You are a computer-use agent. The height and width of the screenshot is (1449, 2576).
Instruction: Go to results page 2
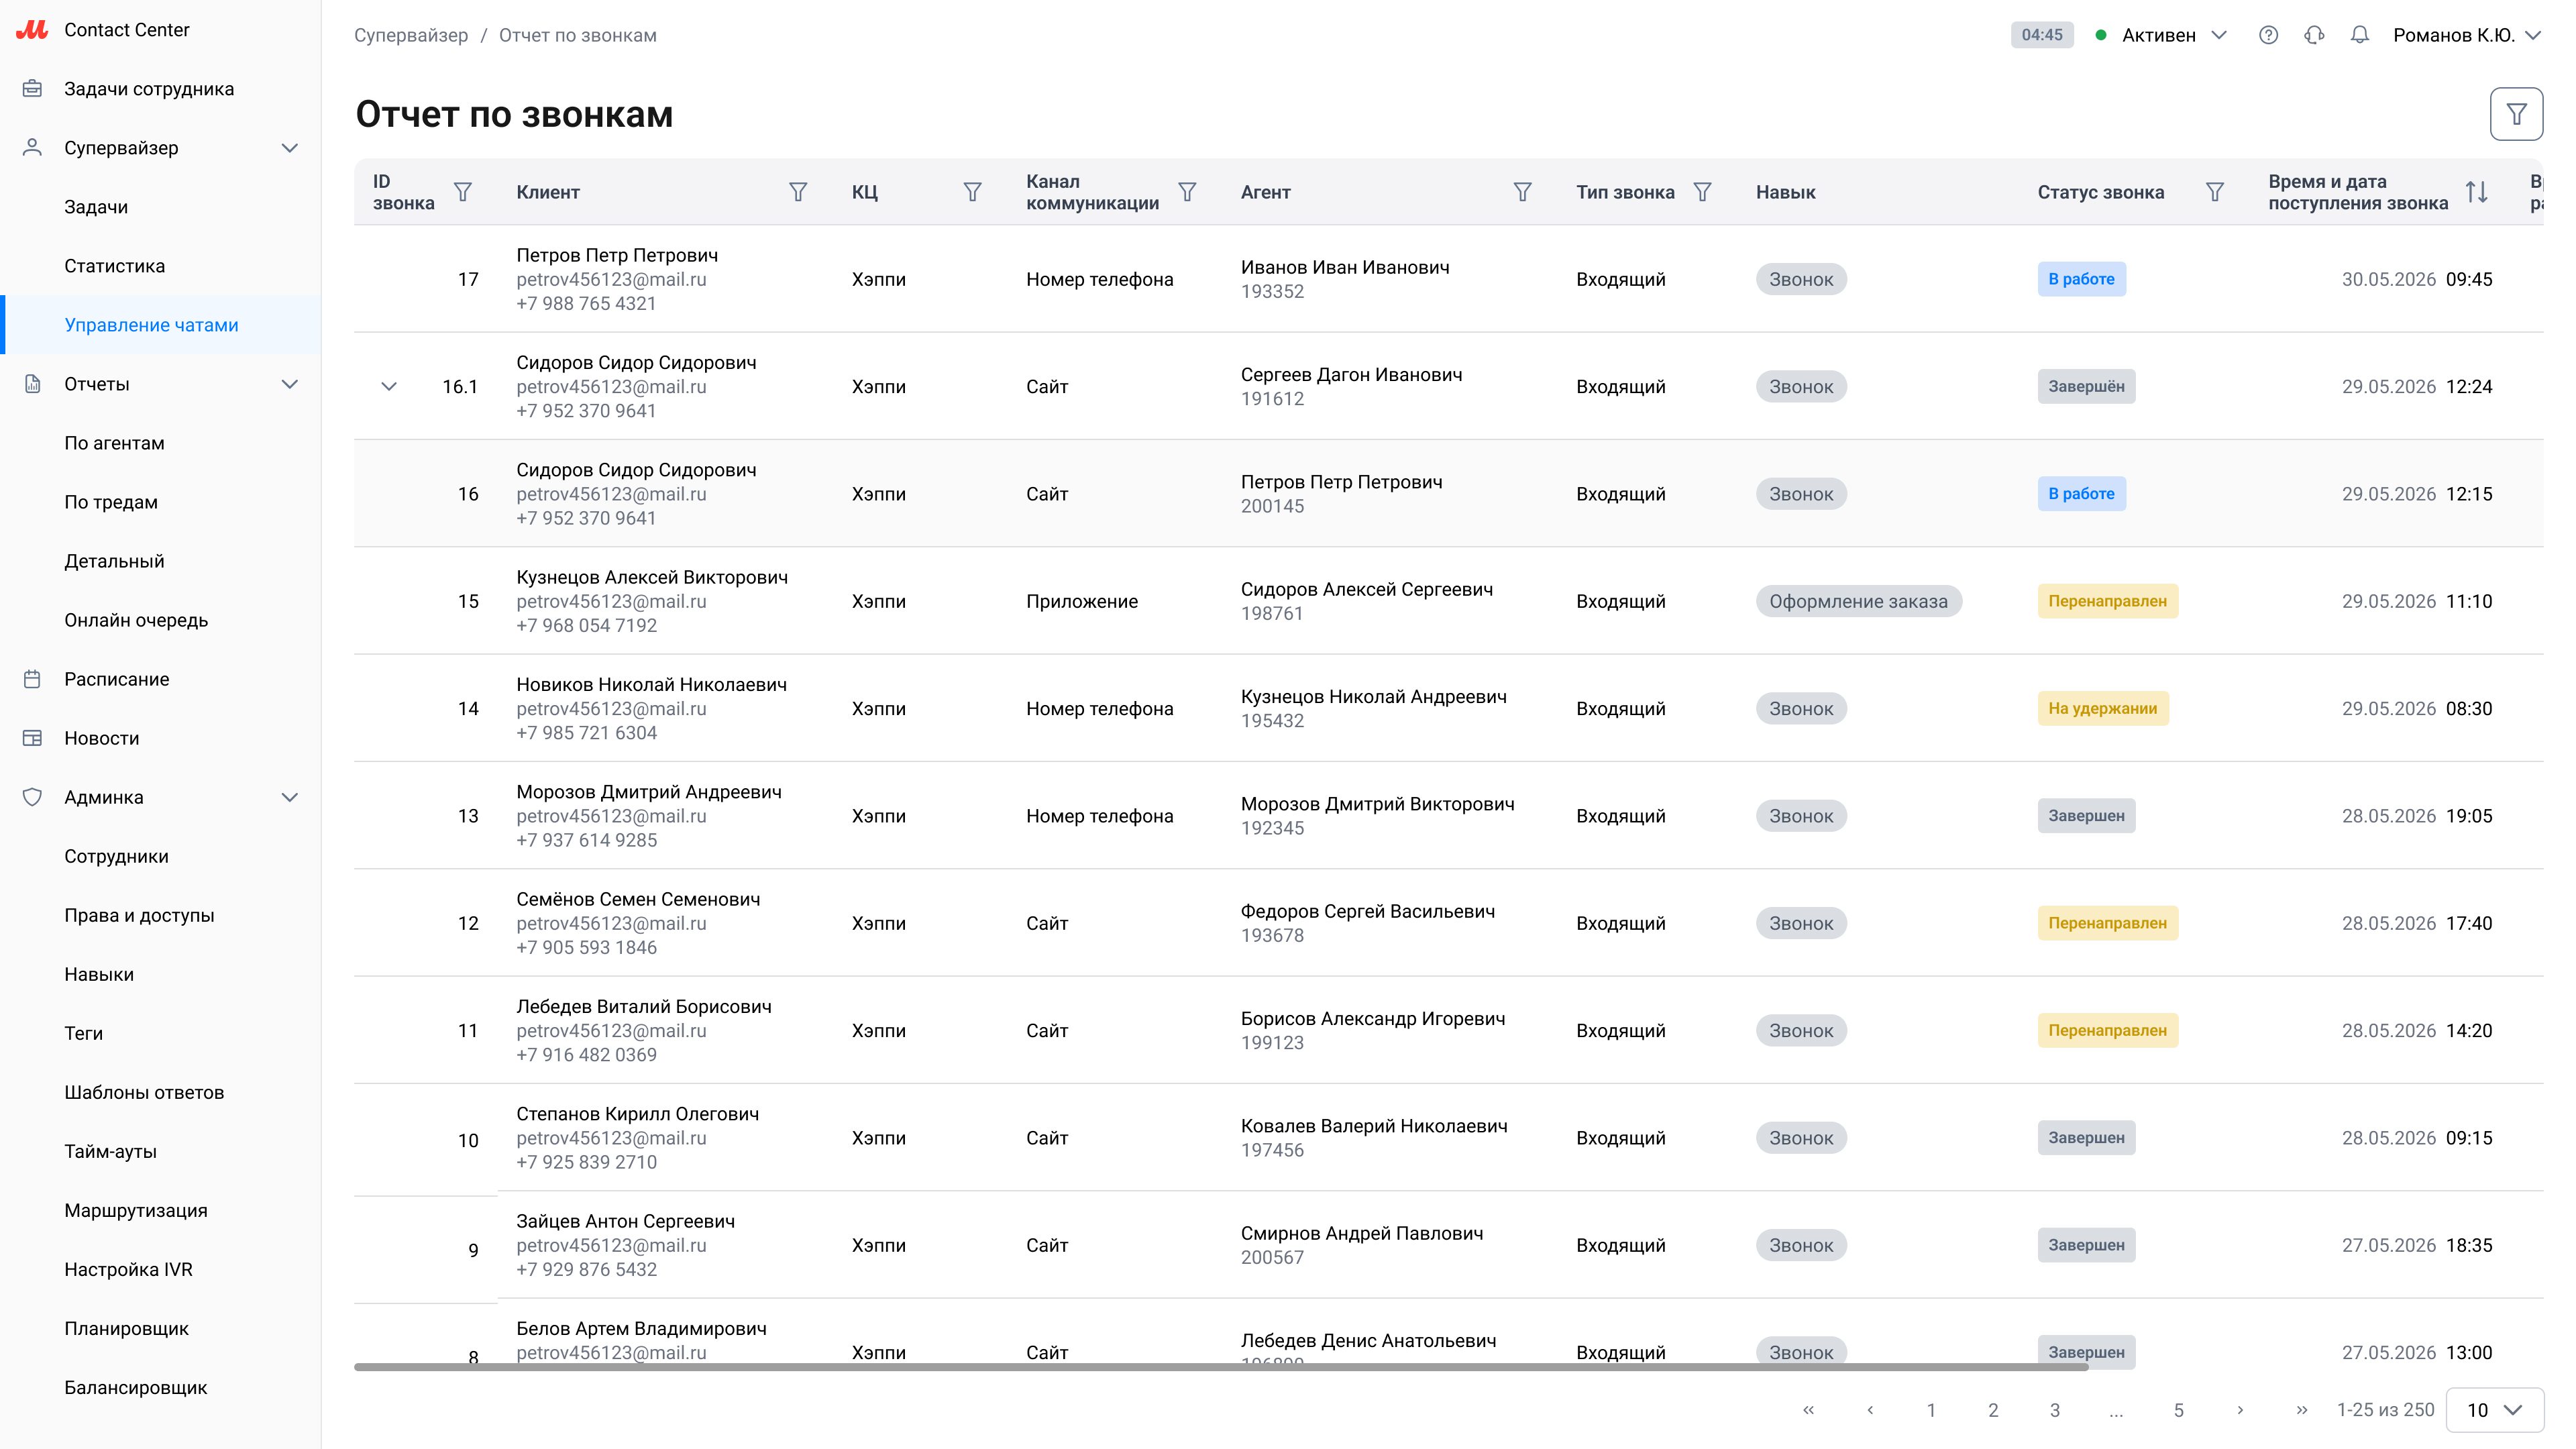coord(1993,1410)
